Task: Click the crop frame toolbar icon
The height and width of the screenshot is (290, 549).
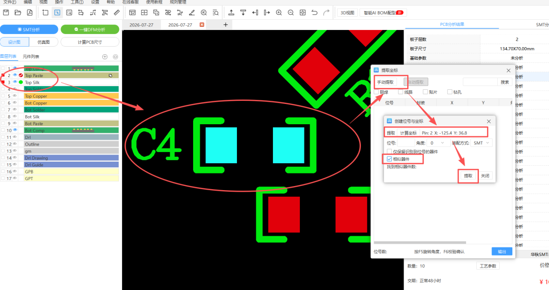Action: coord(45,13)
